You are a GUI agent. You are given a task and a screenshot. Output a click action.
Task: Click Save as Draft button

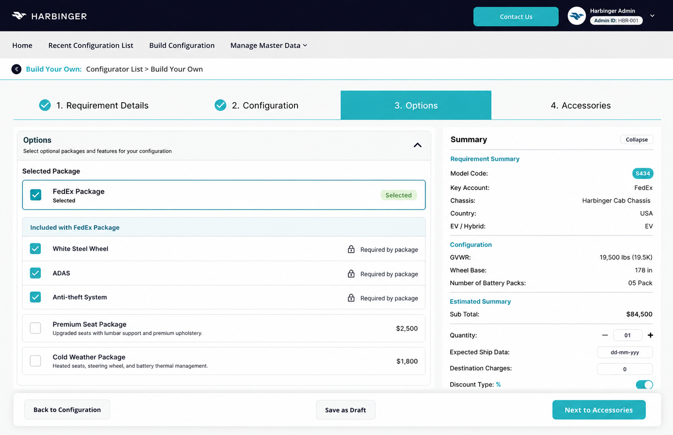point(345,410)
